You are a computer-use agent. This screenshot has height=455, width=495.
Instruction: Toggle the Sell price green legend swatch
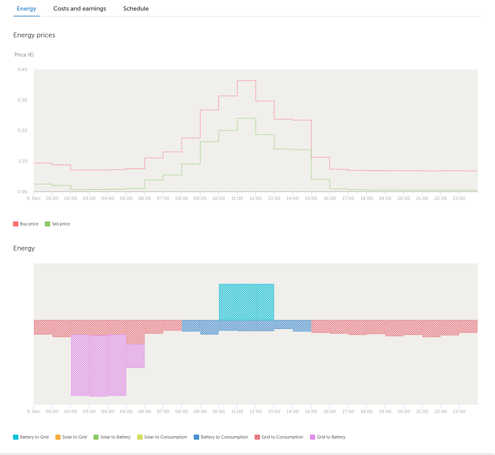click(x=48, y=224)
